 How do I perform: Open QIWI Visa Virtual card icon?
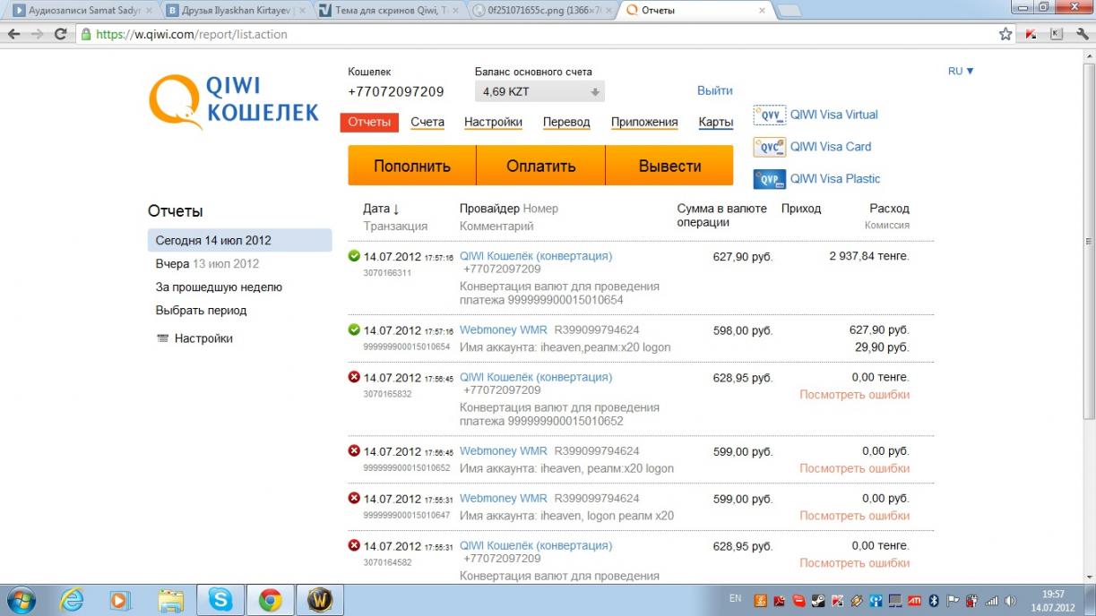pyautogui.click(x=769, y=115)
